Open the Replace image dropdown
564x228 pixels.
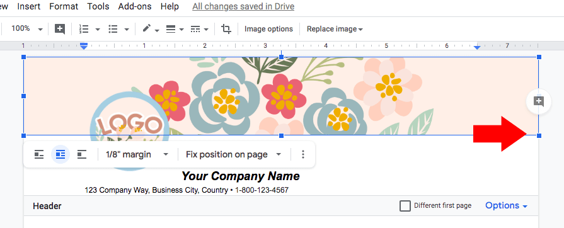click(335, 29)
